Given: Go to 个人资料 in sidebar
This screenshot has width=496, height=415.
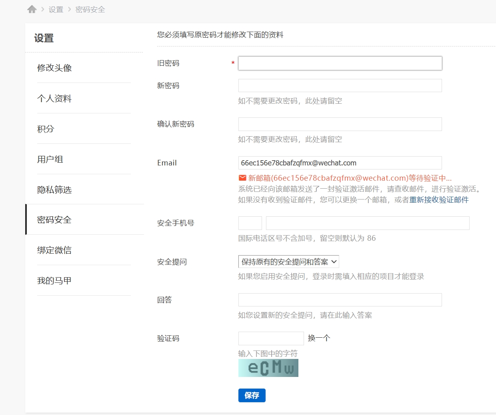Looking at the screenshot, I should click(54, 99).
